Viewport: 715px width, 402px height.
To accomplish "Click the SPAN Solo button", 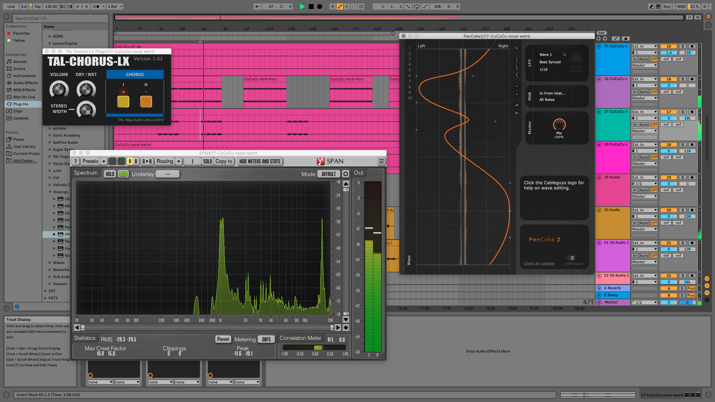I will coord(206,161).
